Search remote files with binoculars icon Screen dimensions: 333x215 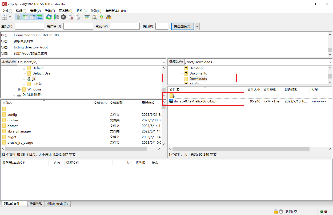pos(109,17)
